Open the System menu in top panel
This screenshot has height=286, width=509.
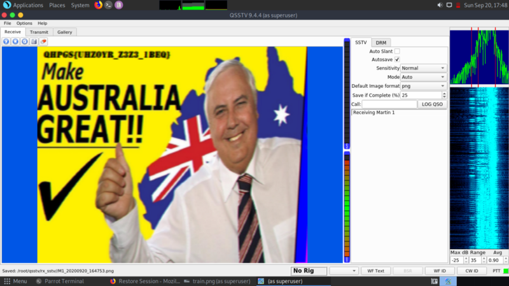tap(80, 5)
